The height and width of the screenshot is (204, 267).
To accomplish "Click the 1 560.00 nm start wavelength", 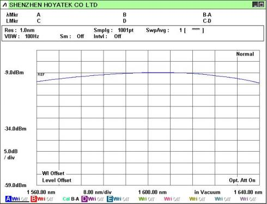I will 41,192.
